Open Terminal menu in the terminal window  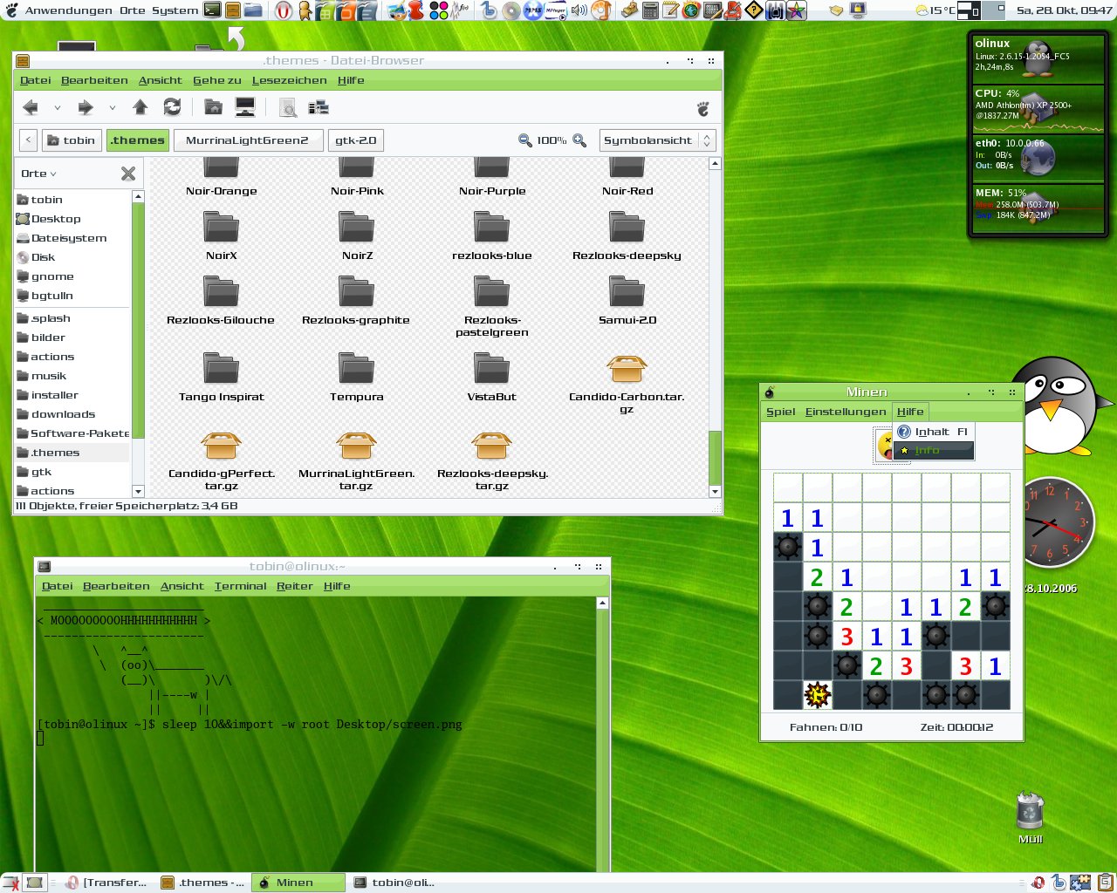coord(241,586)
